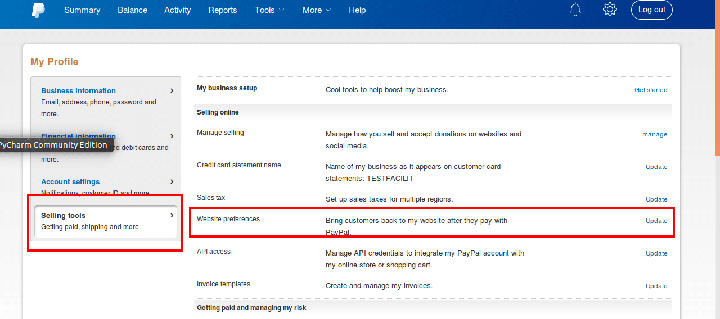
Task: Click the API access row label
Action: click(214, 252)
